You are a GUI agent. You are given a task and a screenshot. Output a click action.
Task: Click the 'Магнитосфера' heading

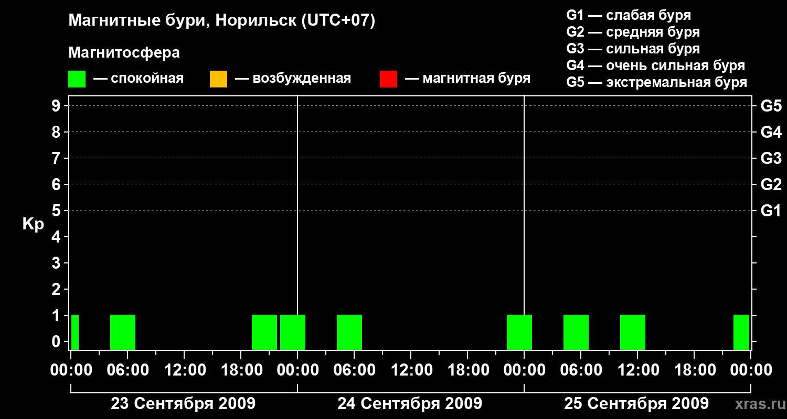coord(124,53)
